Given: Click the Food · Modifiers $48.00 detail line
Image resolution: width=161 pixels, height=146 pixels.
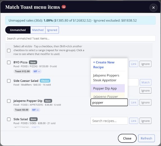Looking at the screenshot, I should coord(32,85).
